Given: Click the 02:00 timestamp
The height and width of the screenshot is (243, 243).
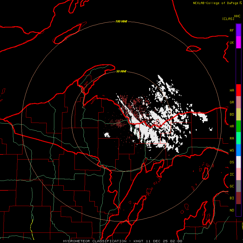Looking at the screenshot, I should (176, 241).
